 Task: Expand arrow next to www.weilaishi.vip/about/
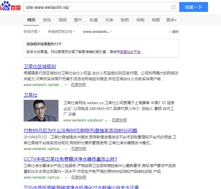pyautogui.click(x=106, y=121)
